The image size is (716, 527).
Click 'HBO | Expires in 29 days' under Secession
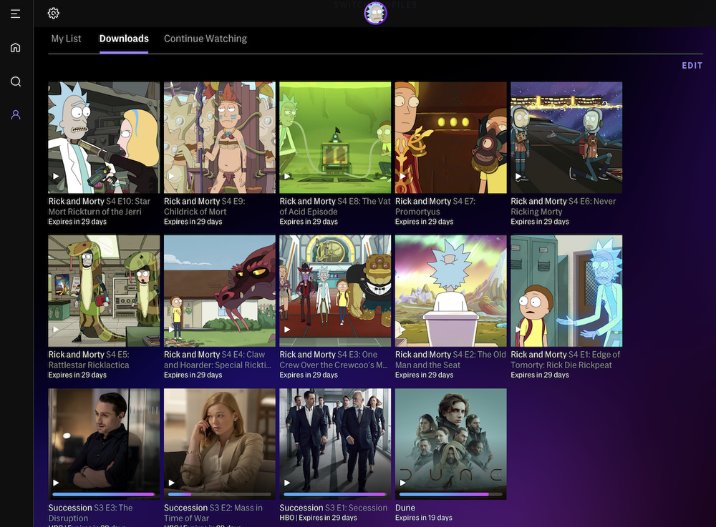tap(318, 518)
